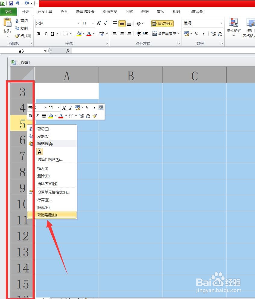The height and width of the screenshot is (299, 255).
Task: Toggle Wrap Text (自动换行) button
Action: coord(162,24)
